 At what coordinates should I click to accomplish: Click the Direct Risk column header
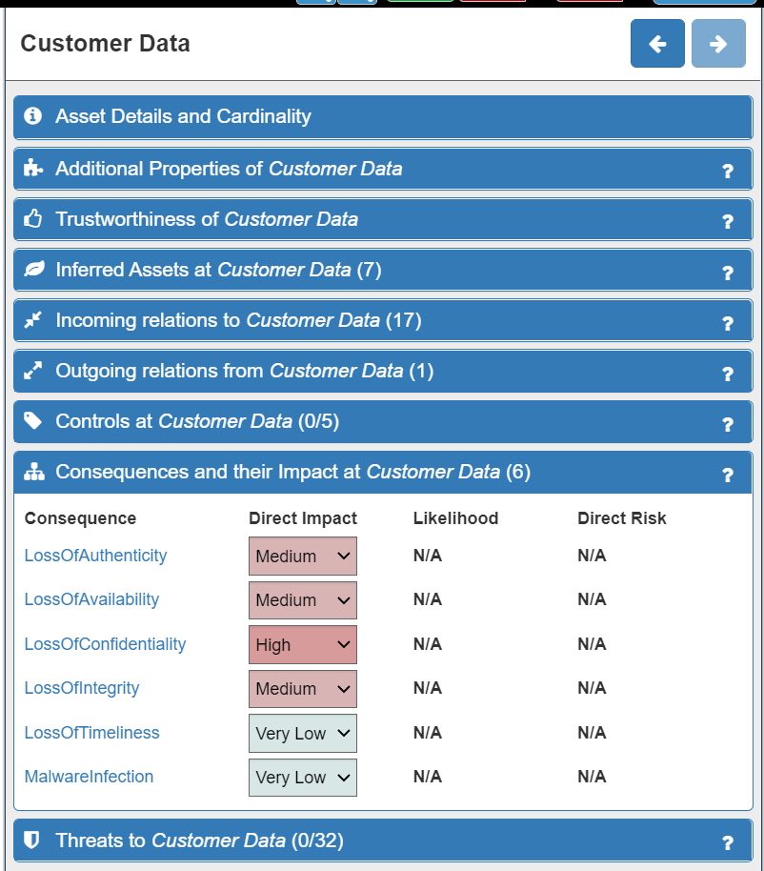point(621,518)
